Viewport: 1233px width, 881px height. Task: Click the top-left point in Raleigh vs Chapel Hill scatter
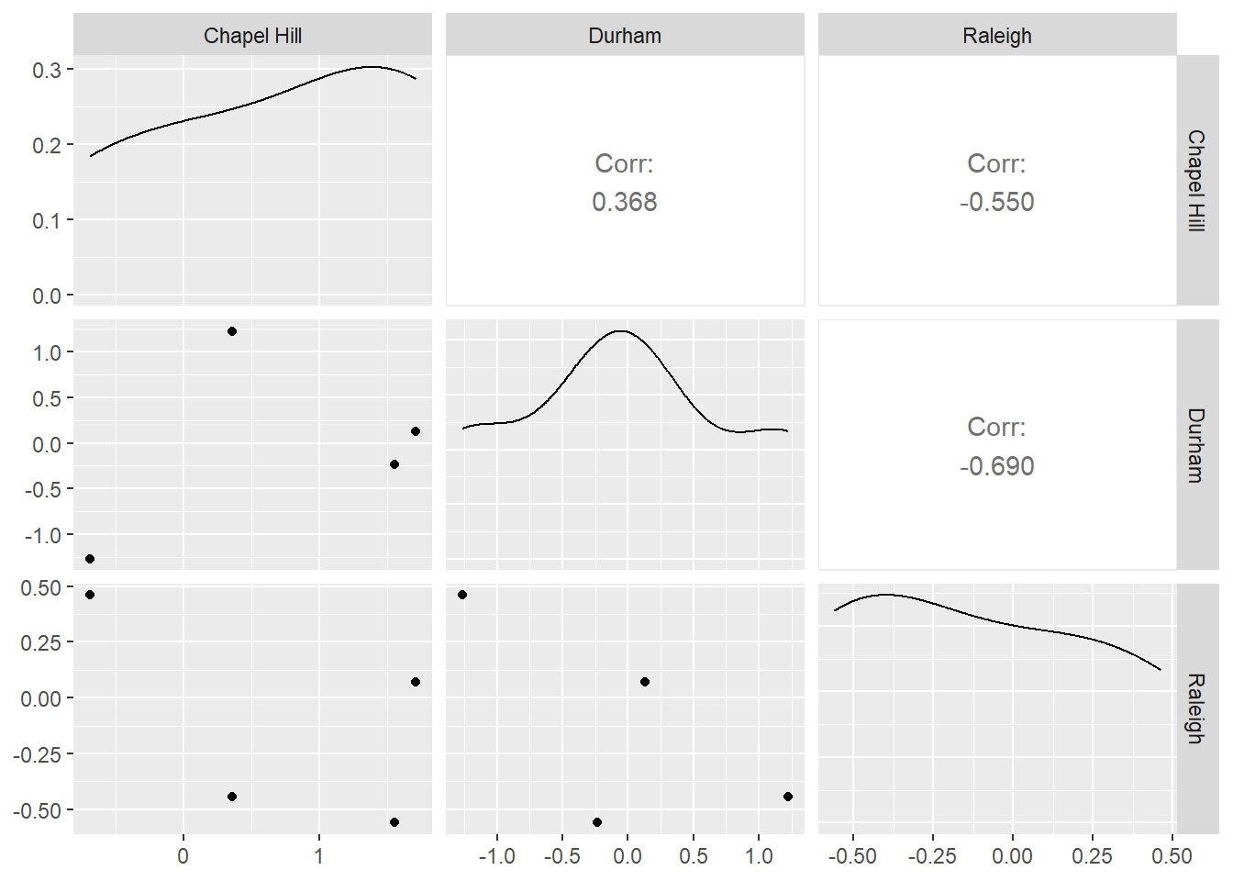[90, 595]
